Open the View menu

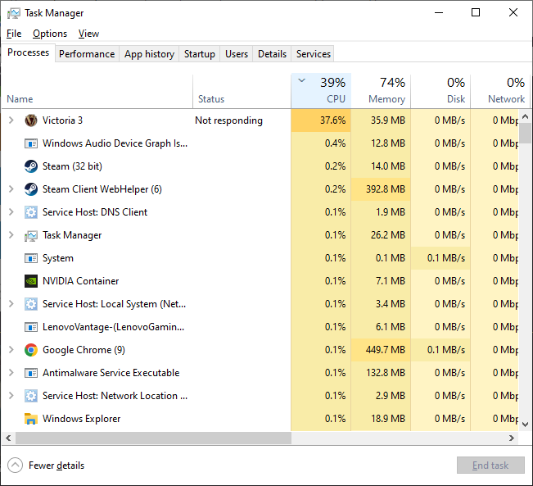(88, 34)
